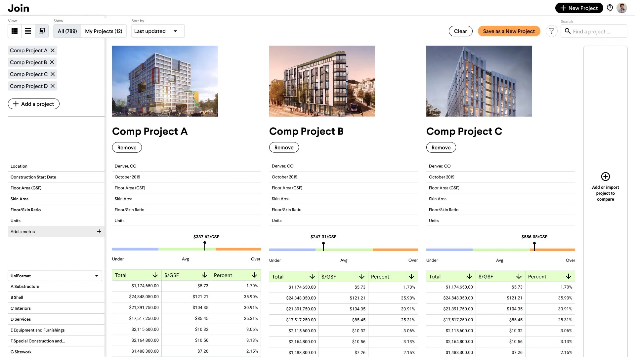The height and width of the screenshot is (357, 635).
Task: Click Comp Project A $24,848,050.00 cell
Action: coord(137,297)
